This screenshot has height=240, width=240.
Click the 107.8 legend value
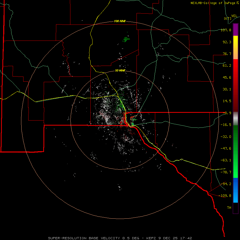coord(226,30)
